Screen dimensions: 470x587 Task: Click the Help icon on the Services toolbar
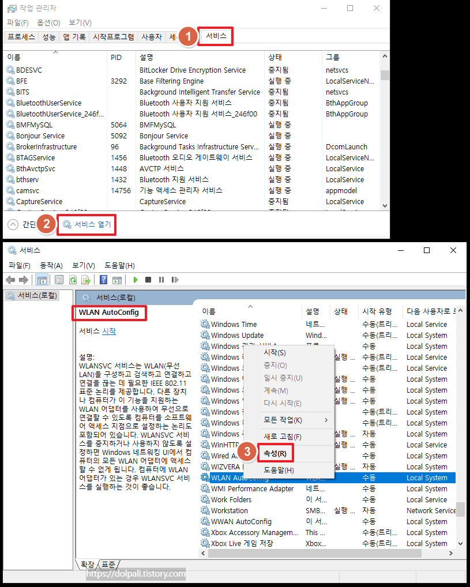click(x=104, y=280)
